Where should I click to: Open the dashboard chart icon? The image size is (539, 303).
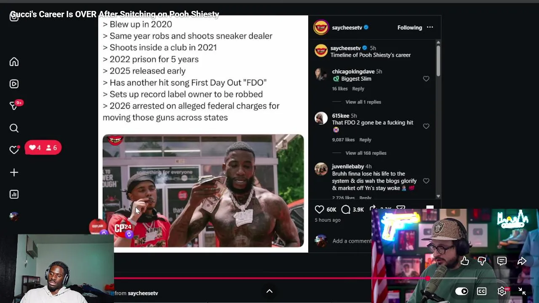coord(14,194)
